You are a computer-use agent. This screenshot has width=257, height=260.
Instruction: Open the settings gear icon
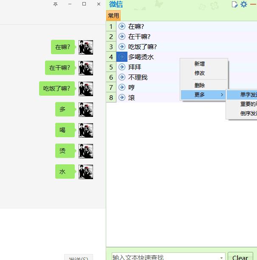coord(244,4)
